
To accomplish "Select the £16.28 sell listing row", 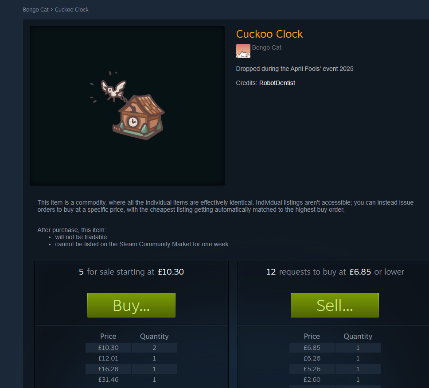I will [x=131, y=369].
